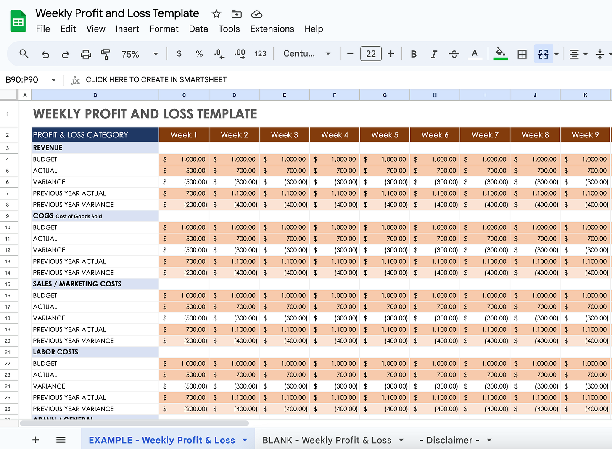Image resolution: width=612 pixels, height=449 pixels.
Task: Toggle bold formatting
Action: (414, 54)
